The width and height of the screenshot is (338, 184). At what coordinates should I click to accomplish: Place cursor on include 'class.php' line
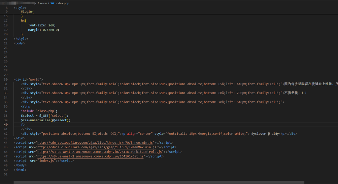coord(39,111)
